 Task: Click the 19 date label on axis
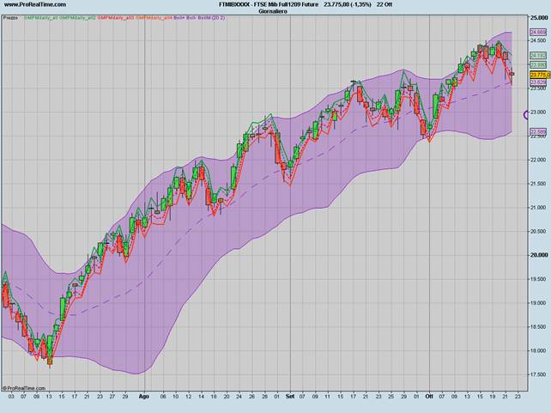[493, 396]
